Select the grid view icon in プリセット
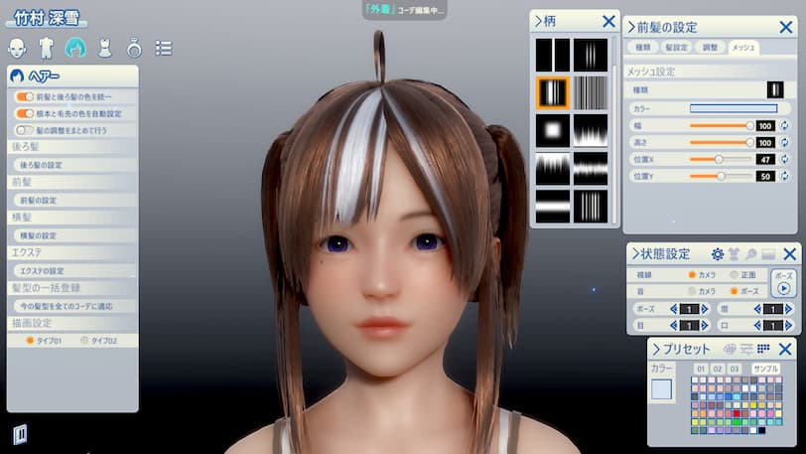 [x=763, y=349]
